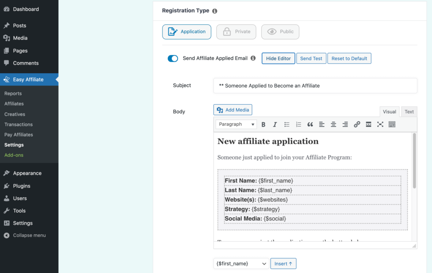Insert a numbered list
The height and width of the screenshot is (273, 432).
298,124
